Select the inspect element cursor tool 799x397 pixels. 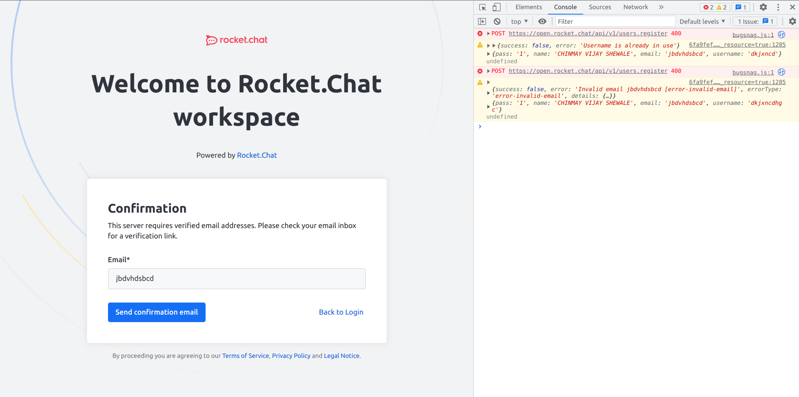click(x=482, y=7)
